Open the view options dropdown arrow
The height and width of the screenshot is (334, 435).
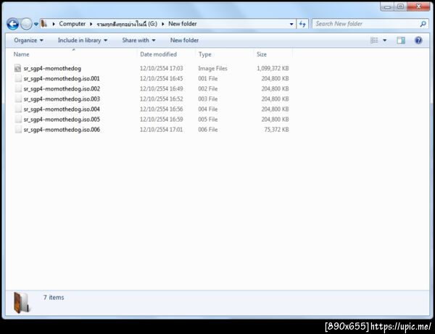click(x=385, y=41)
